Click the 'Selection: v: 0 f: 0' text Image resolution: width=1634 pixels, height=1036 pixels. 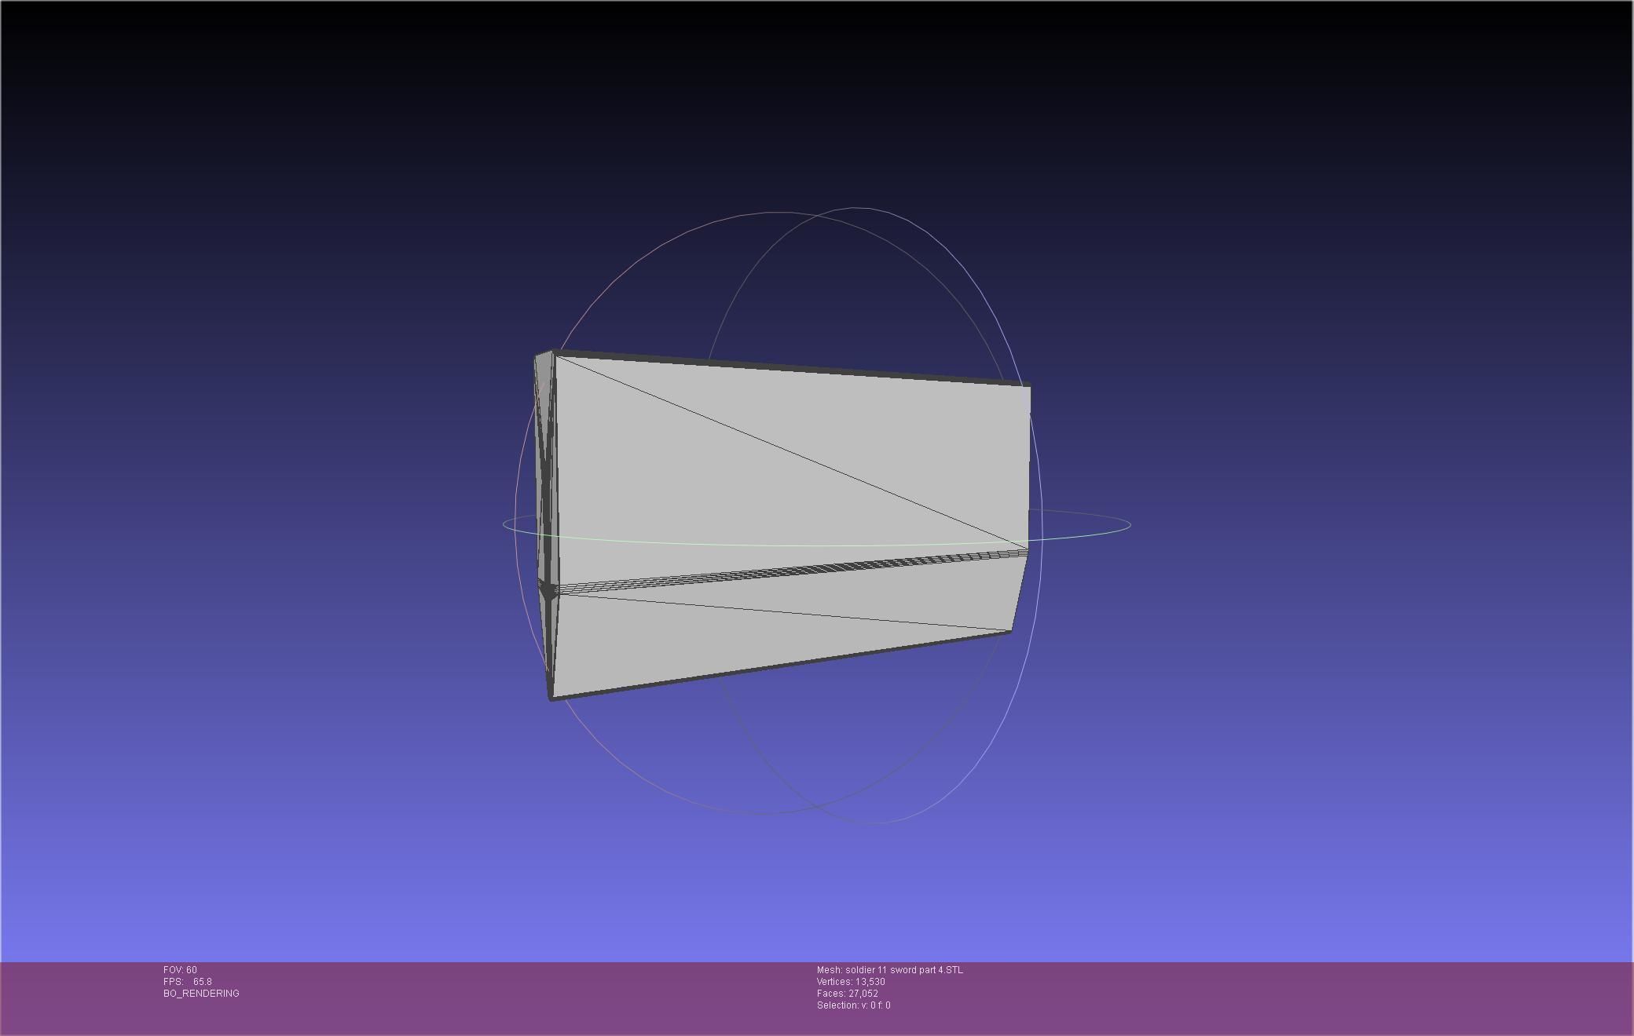tap(853, 1005)
